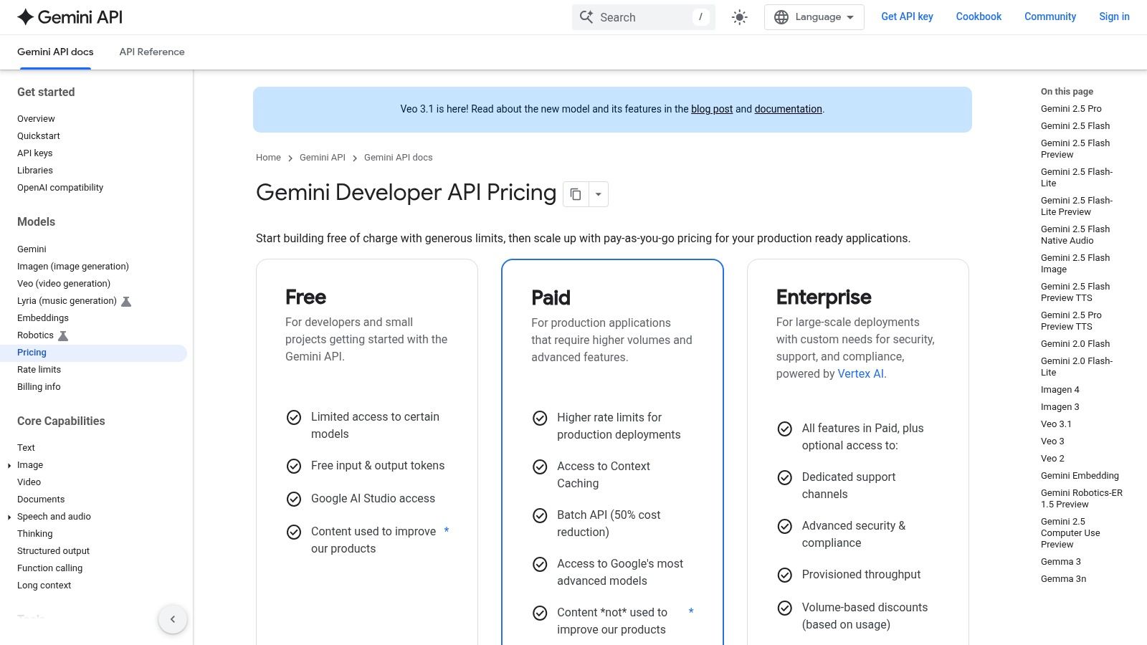Click the sun theme switcher icon
Image resolution: width=1147 pixels, height=645 pixels.
click(738, 16)
